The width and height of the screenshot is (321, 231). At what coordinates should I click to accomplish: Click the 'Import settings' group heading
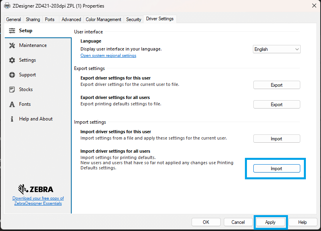90,122
